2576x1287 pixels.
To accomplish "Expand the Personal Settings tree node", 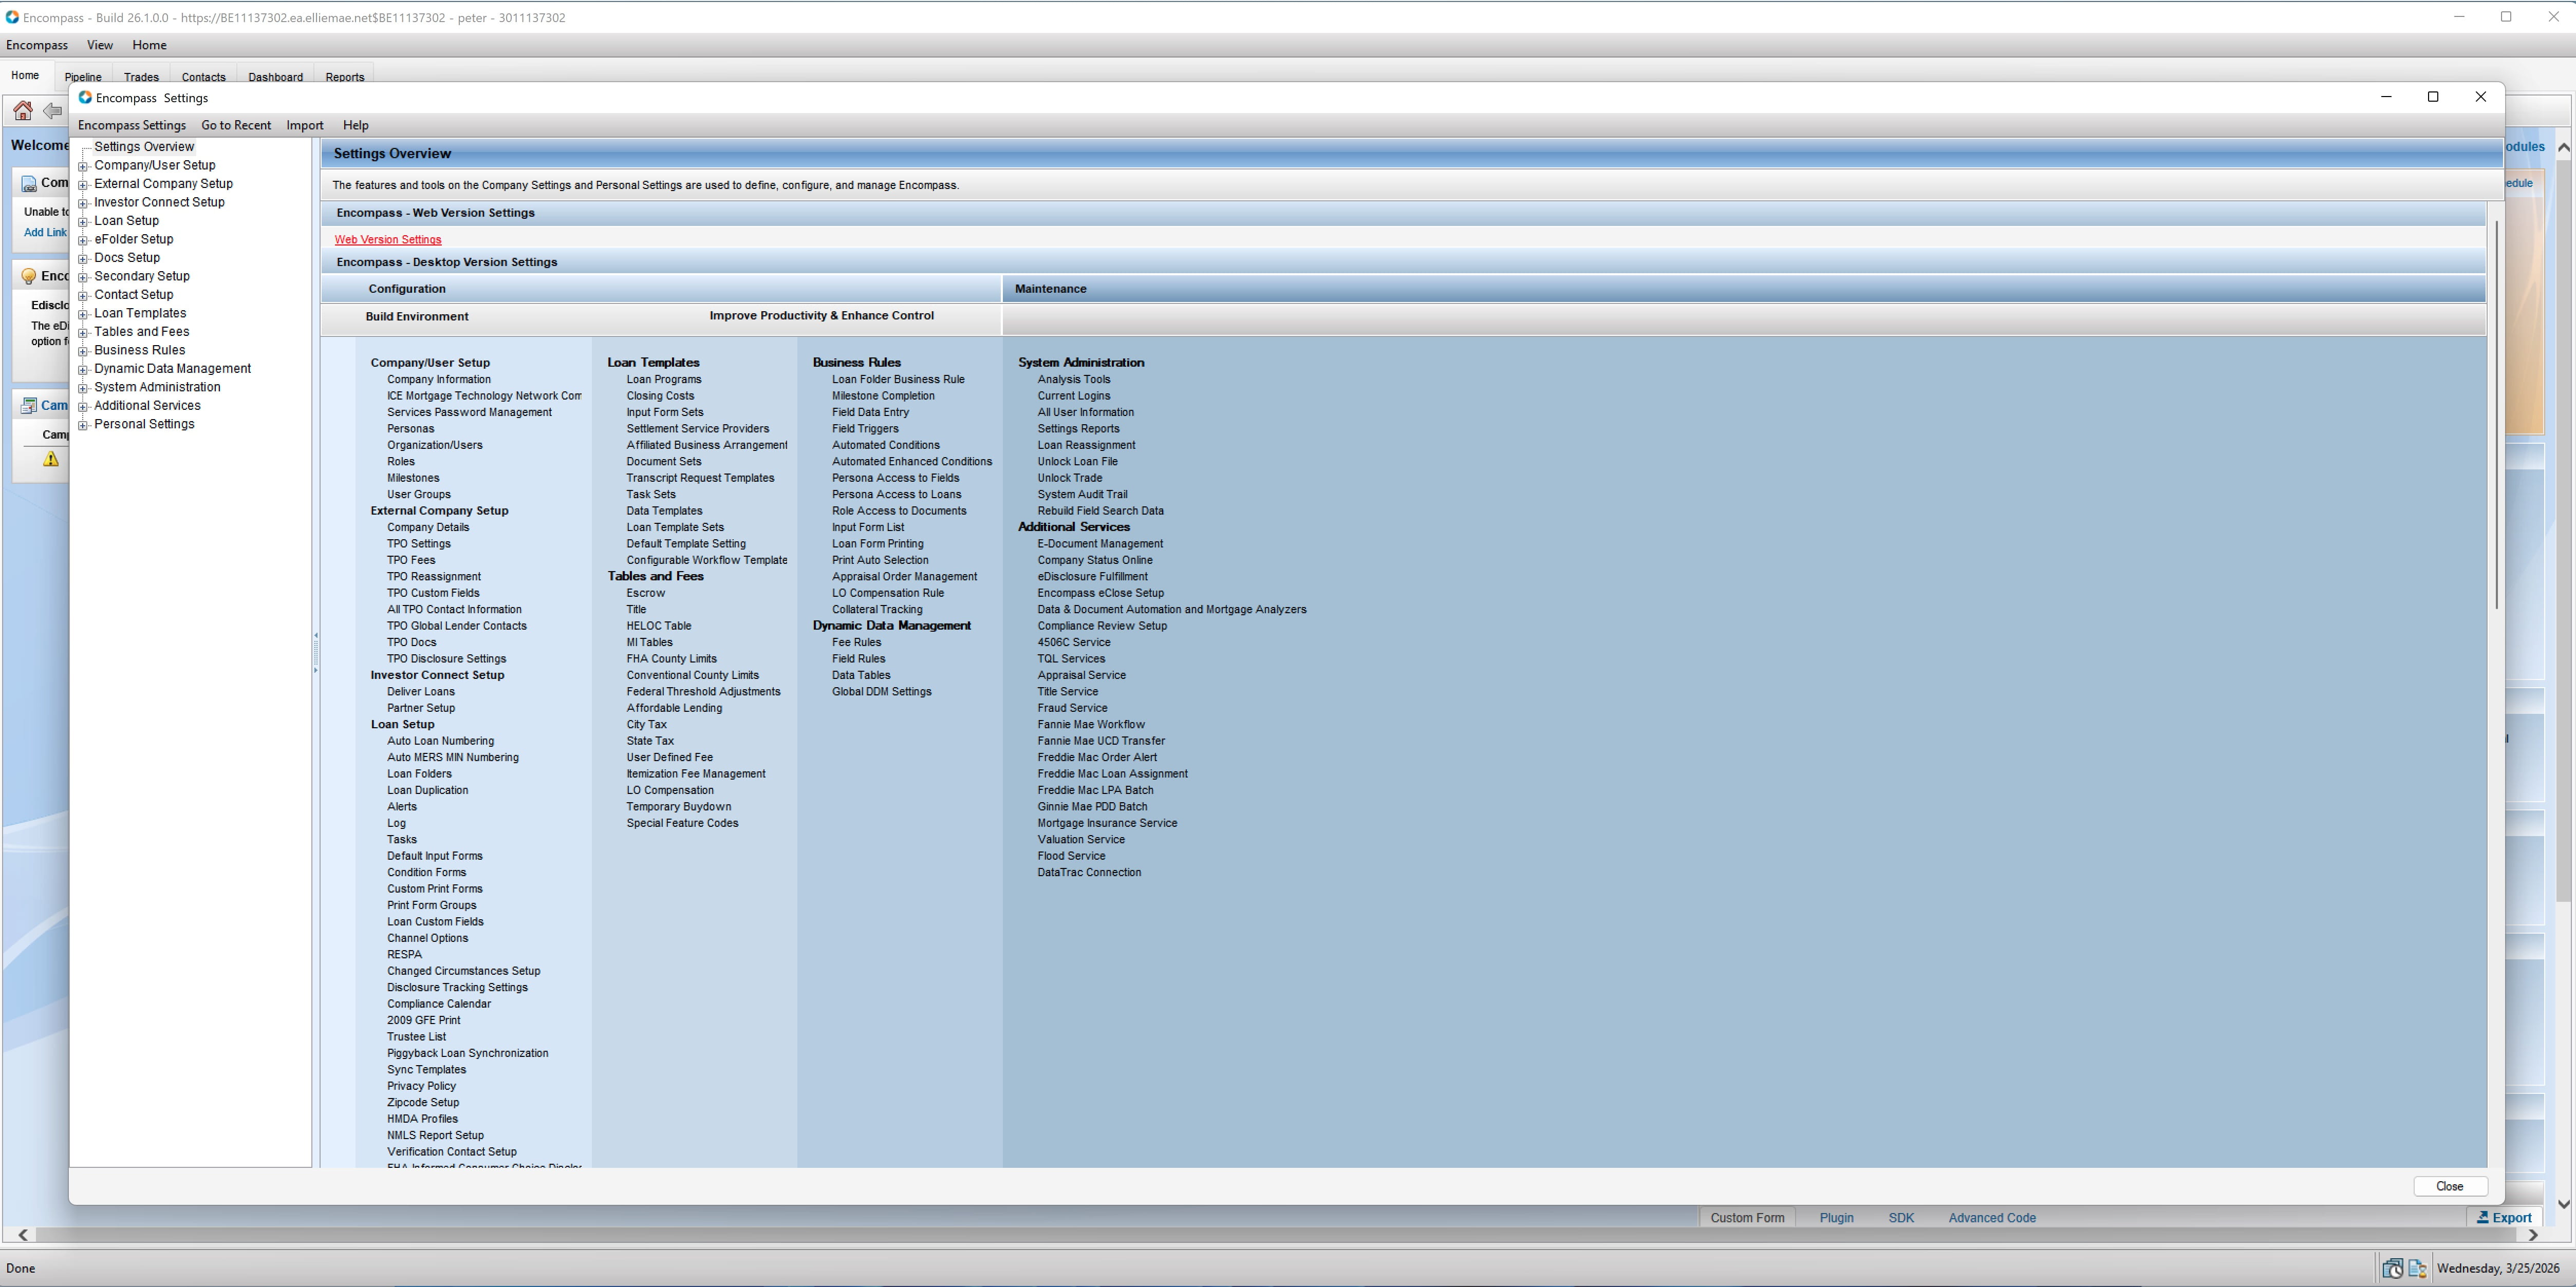I will (83, 425).
